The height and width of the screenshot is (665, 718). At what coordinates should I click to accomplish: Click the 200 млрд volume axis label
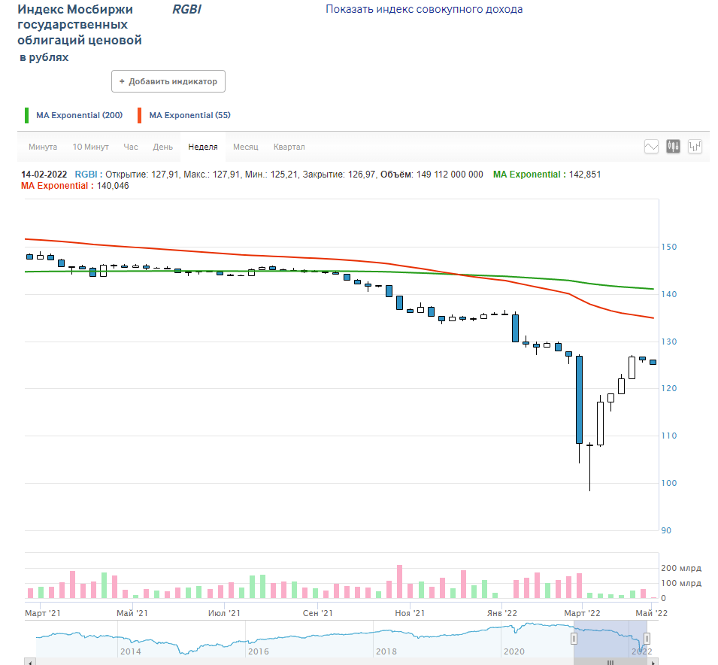[681, 568]
